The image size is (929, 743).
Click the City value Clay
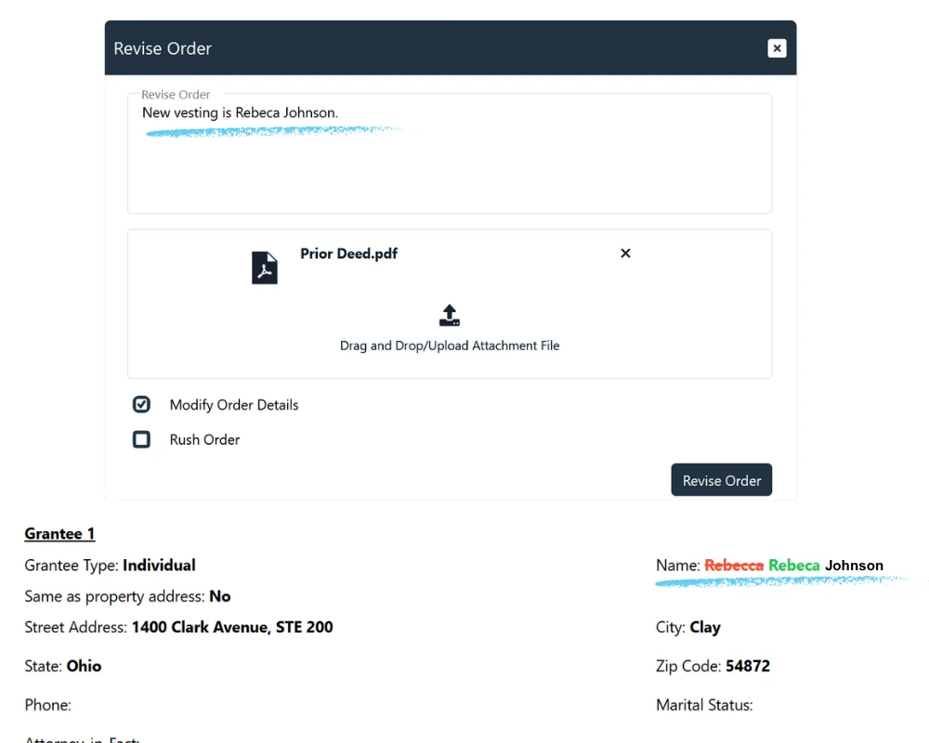tap(705, 628)
